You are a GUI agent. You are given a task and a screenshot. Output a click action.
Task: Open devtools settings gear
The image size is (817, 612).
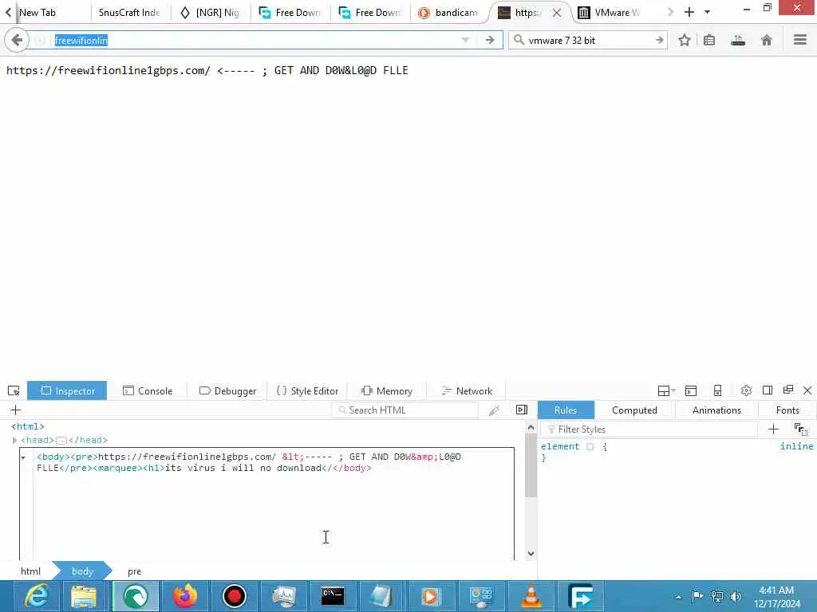(746, 390)
